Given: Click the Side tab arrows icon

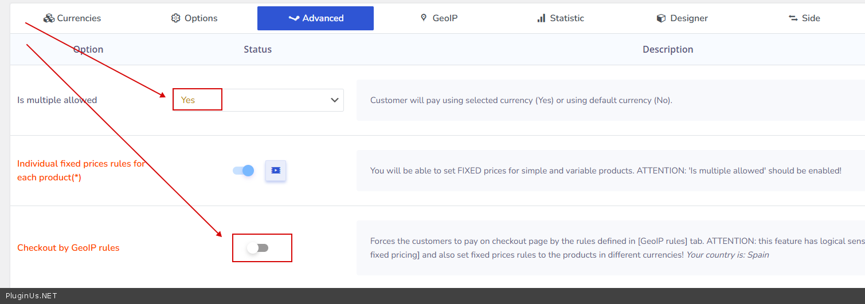Looking at the screenshot, I should (793, 18).
